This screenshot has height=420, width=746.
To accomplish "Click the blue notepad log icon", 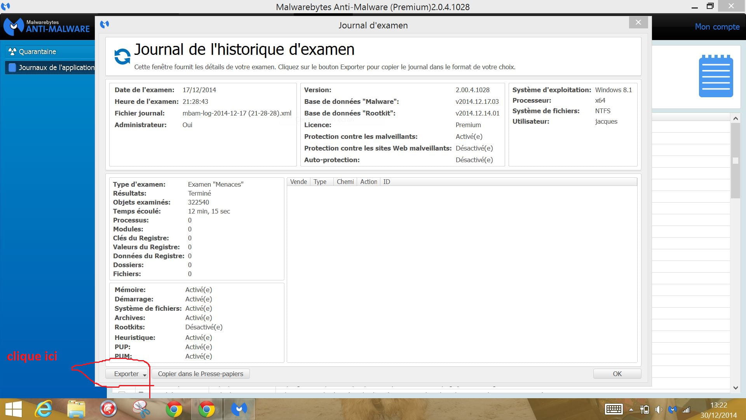I will 716,76.
